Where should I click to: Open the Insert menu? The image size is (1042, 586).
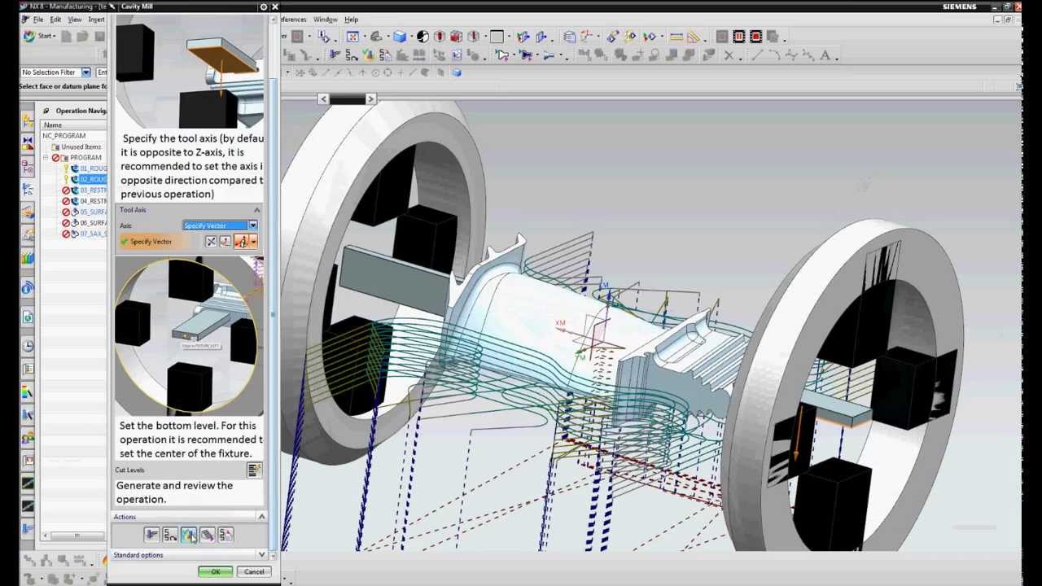click(96, 20)
